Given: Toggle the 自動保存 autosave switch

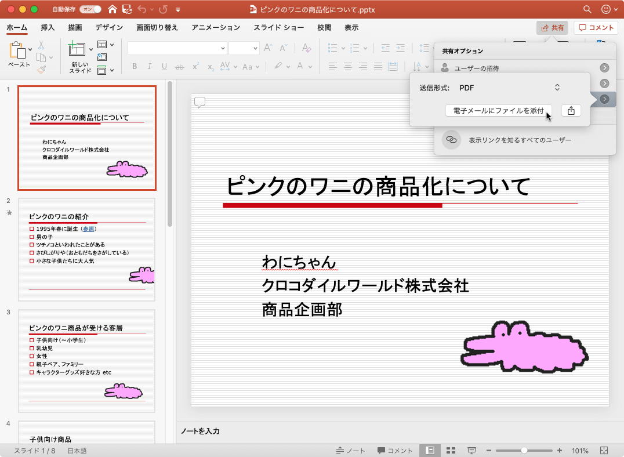Looking at the screenshot, I should click(x=90, y=9).
